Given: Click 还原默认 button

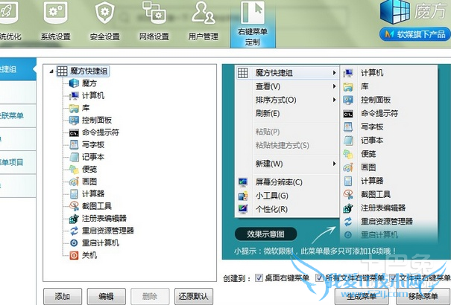Looking at the screenshot, I should (194, 296).
